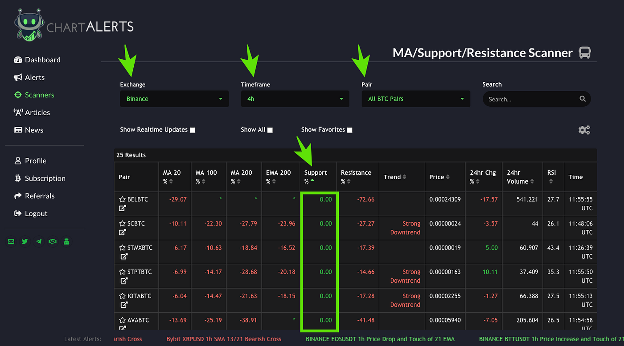Click the 25 Results count label
The width and height of the screenshot is (624, 346).
[131, 155]
